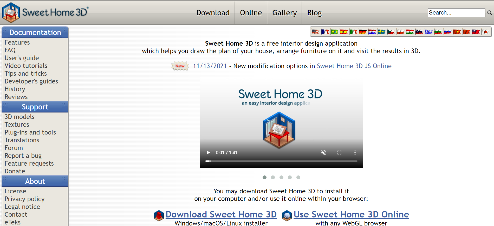Select the Italian flag language
The image size is (494, 226).
point(353,32)
